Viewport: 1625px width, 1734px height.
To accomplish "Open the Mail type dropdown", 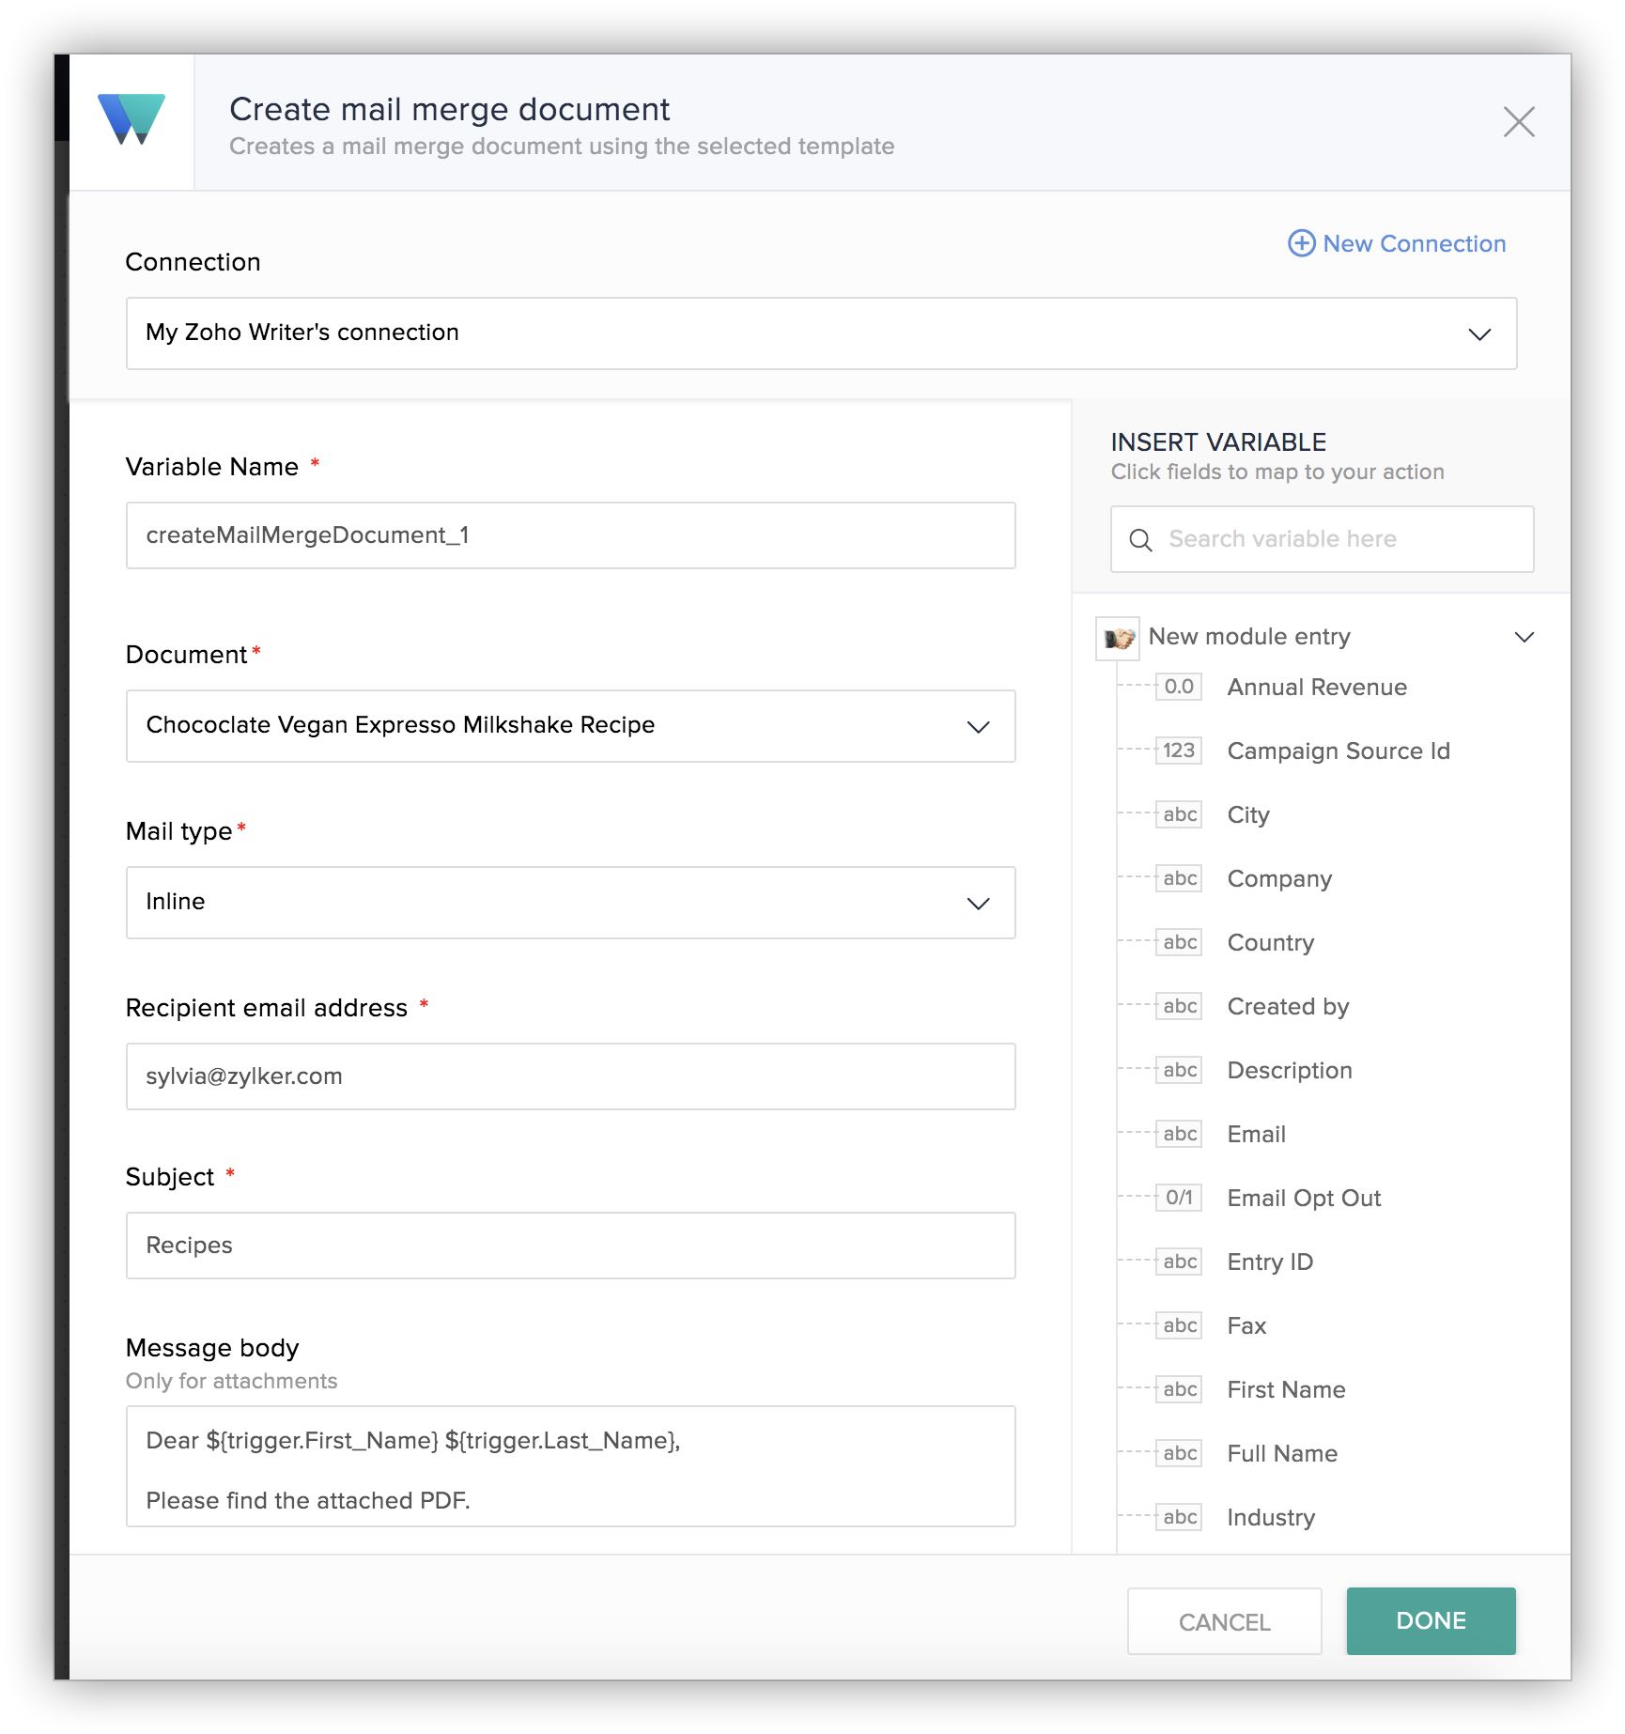I will click(978, 904).
